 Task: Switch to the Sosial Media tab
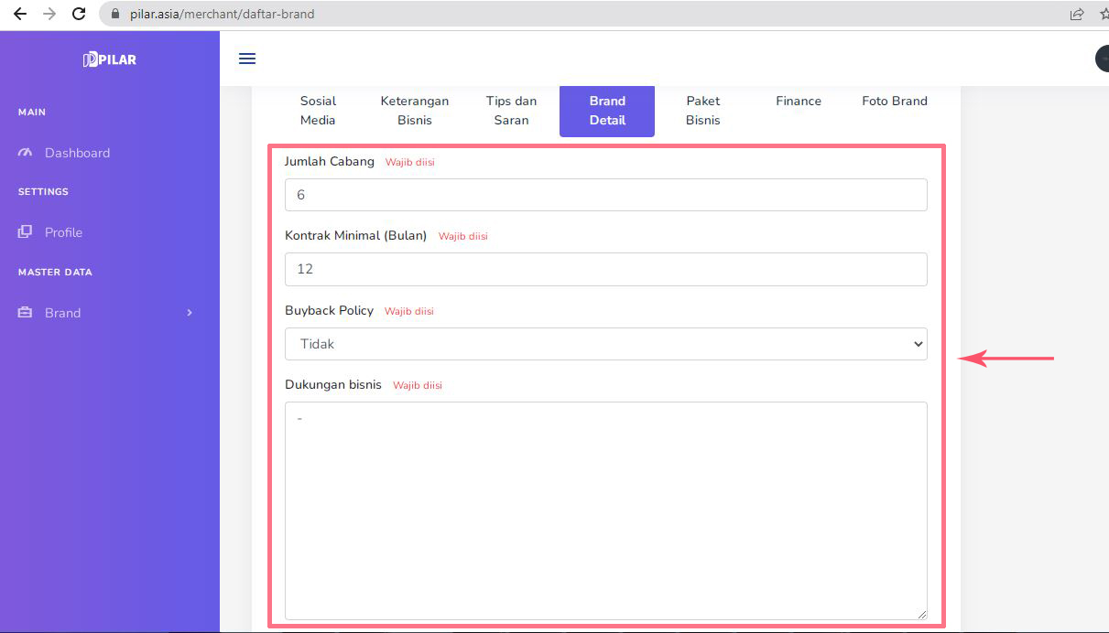(318, 111)
